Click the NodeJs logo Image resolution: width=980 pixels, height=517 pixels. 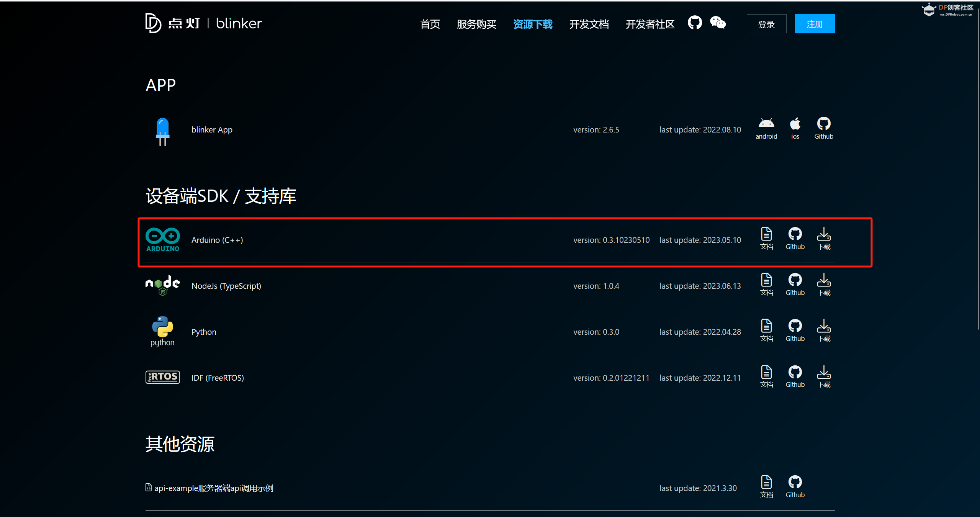click(162, 286)
